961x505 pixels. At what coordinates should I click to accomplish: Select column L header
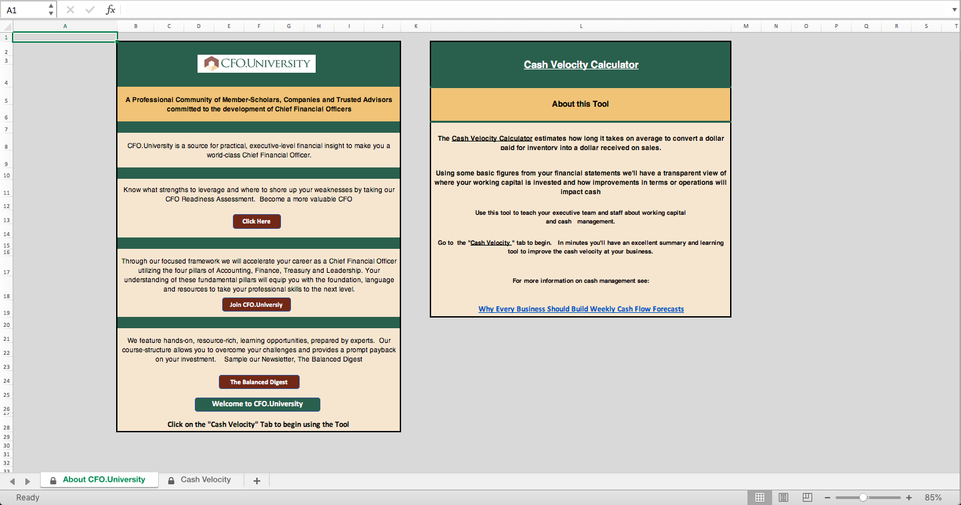coord(581,27)
